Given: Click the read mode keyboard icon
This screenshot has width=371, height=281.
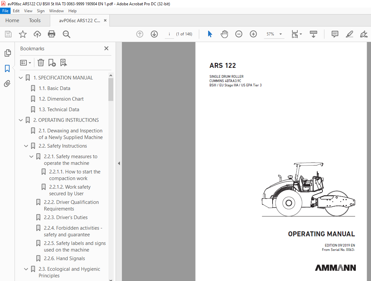Looking at the screenshot, I should [x=314, y=34].
